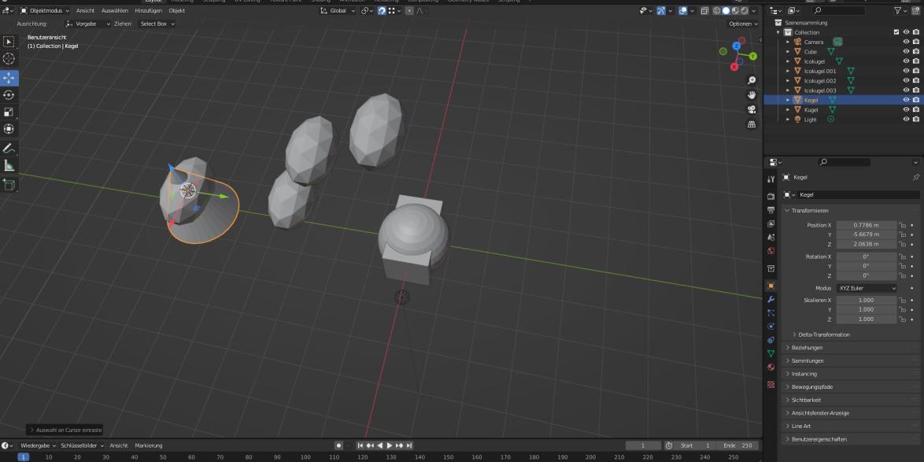Click the camera view icon in the viewport
The height and width of the screenshot is (462, 924).
752,109
